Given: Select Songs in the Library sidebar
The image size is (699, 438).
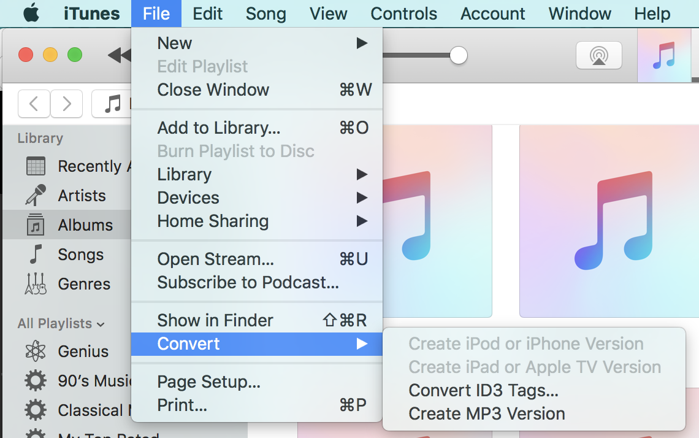Looking at the screenshot, I should pyautogui.click(x=67, y=254).
